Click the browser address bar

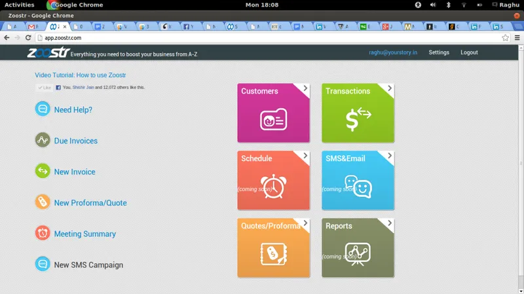[x=262, y=38]
